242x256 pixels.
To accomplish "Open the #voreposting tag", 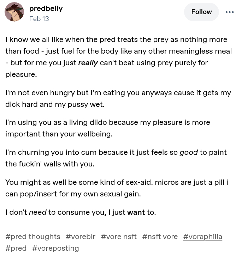I will [55, 248].
